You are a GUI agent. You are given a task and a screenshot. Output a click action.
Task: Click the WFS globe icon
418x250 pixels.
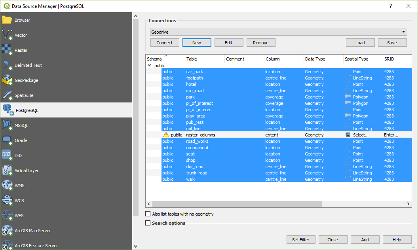point(7,215)
